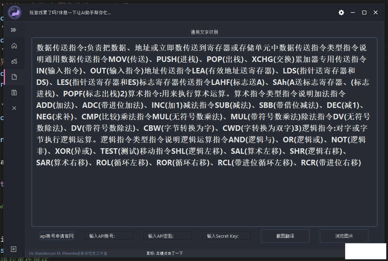
Task: Close the application window
Action: (x=376, y=13)
